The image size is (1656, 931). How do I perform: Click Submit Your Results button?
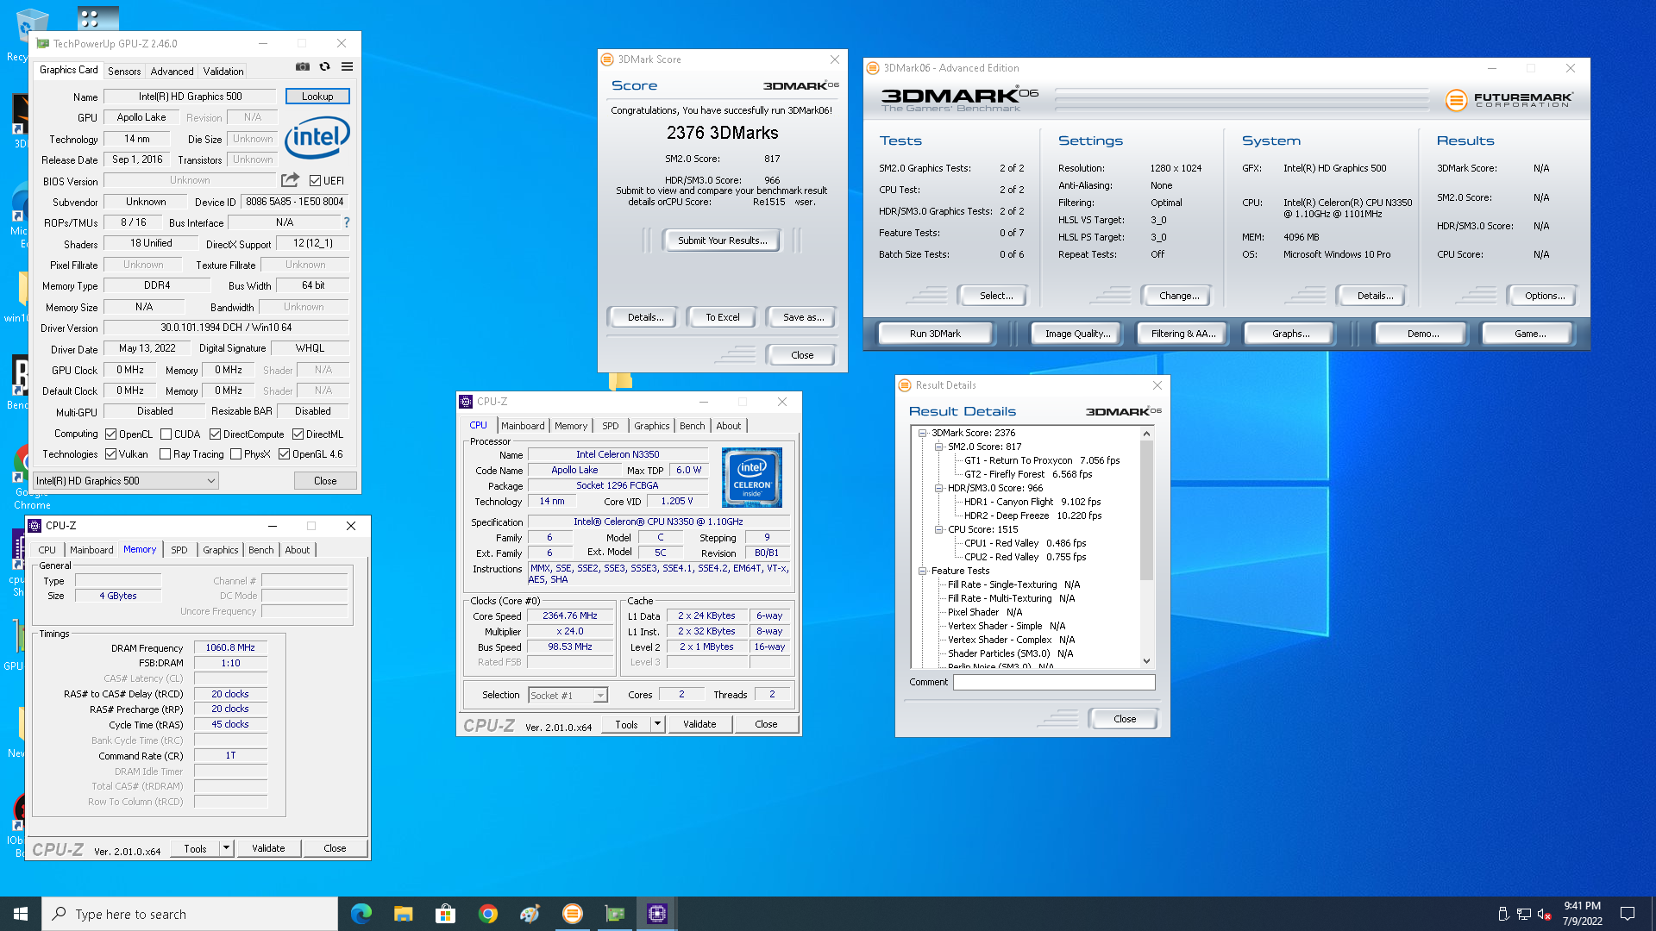coord(722,241)
